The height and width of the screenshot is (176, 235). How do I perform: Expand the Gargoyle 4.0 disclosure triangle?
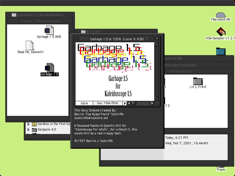click(28, 130)
